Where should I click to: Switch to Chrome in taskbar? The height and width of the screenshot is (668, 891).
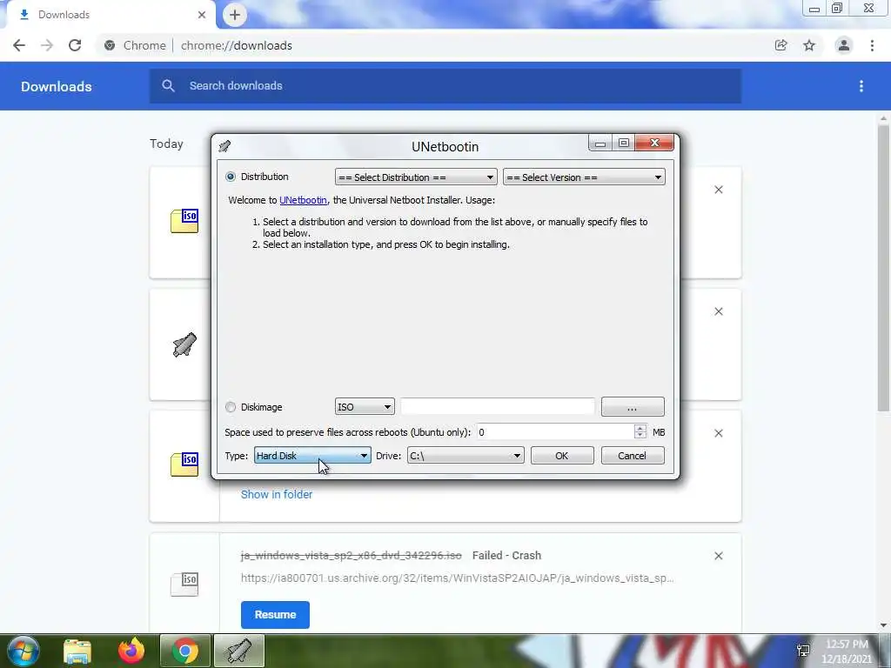185,651
